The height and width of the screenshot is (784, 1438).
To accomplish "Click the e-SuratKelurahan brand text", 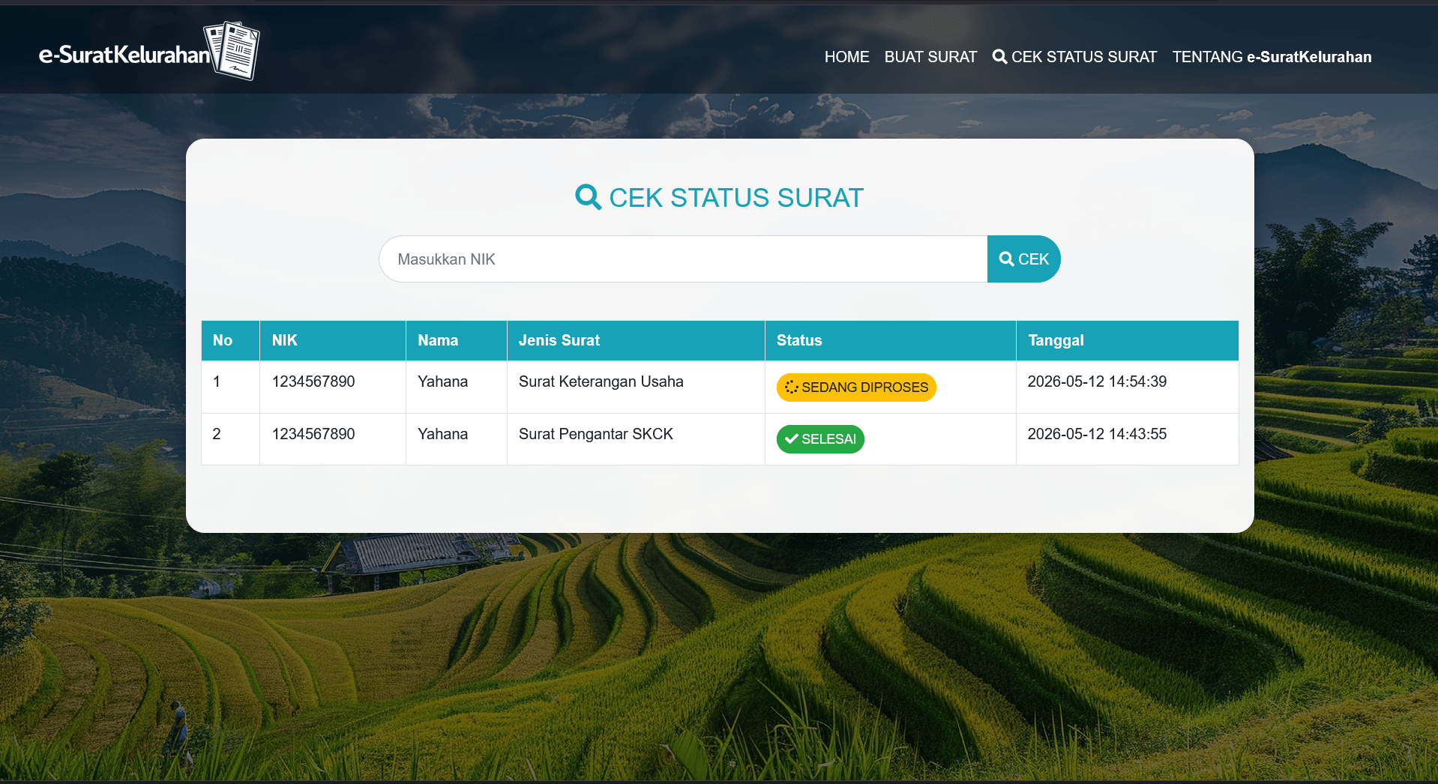I will point(124,55).
